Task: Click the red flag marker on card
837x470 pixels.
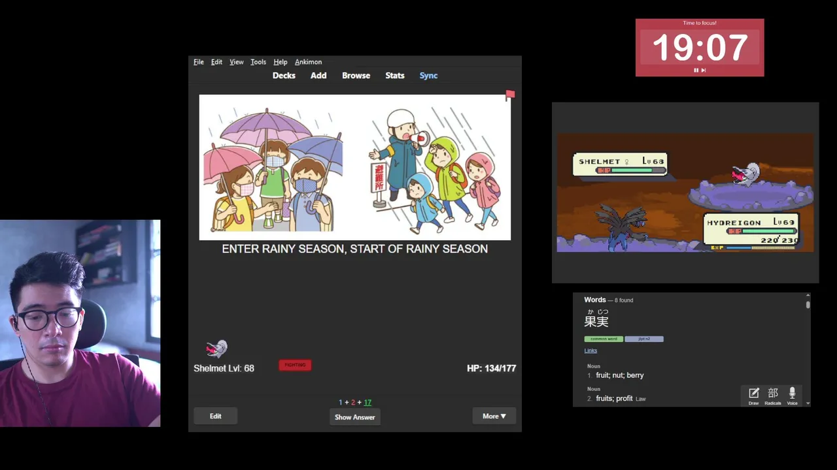Action: [x=510, y=95]
